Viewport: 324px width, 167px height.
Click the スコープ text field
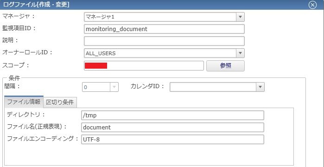tap(144, 65)
